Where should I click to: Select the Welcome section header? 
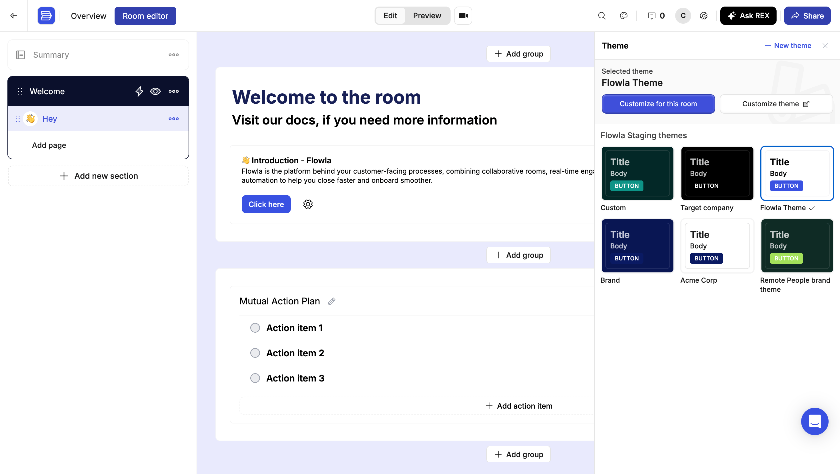pyautogui.click(x=98, y=91)
